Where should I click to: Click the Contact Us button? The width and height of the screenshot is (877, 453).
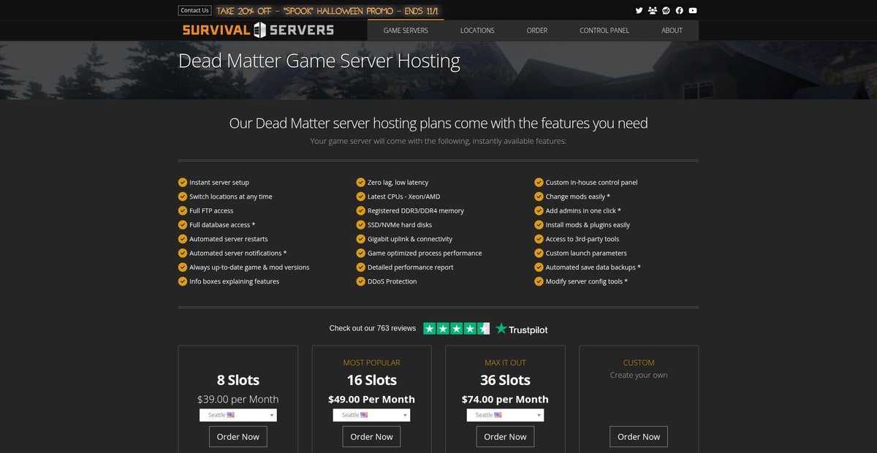[x=194, y=10]
